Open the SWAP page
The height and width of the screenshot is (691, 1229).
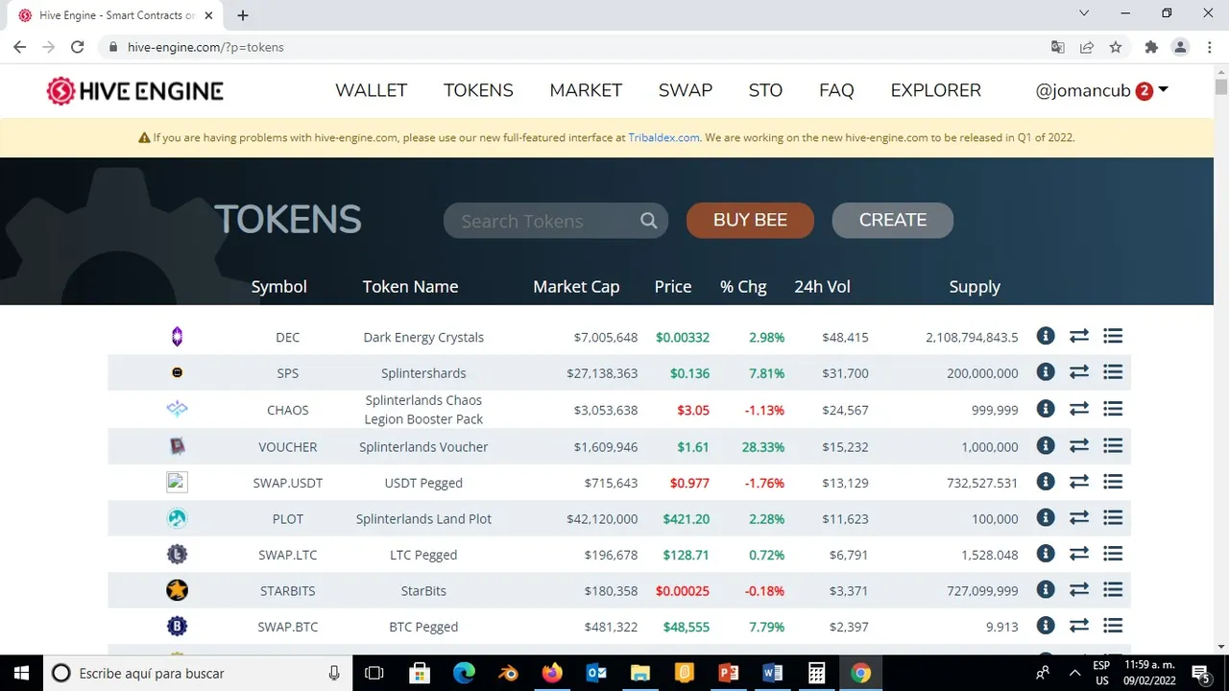pyautogui.click(x=686, y=90)
